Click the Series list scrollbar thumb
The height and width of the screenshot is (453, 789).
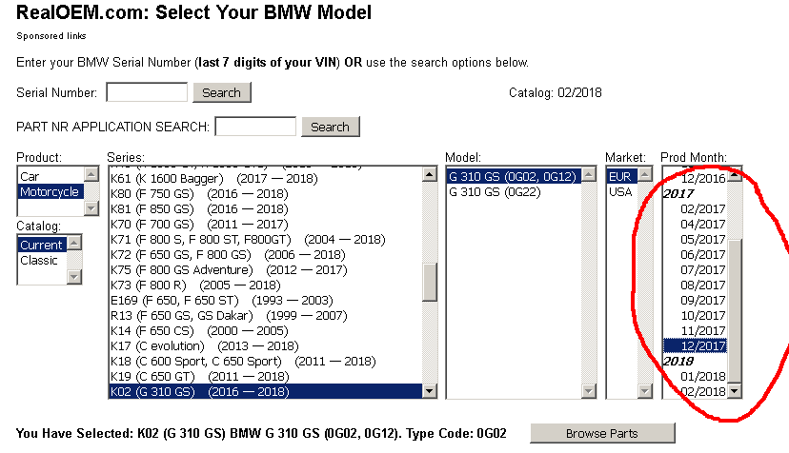tap(429, 282)
